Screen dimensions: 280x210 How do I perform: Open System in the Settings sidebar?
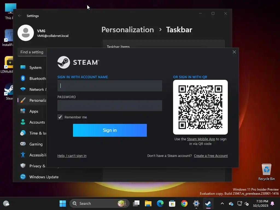(32, 68)
